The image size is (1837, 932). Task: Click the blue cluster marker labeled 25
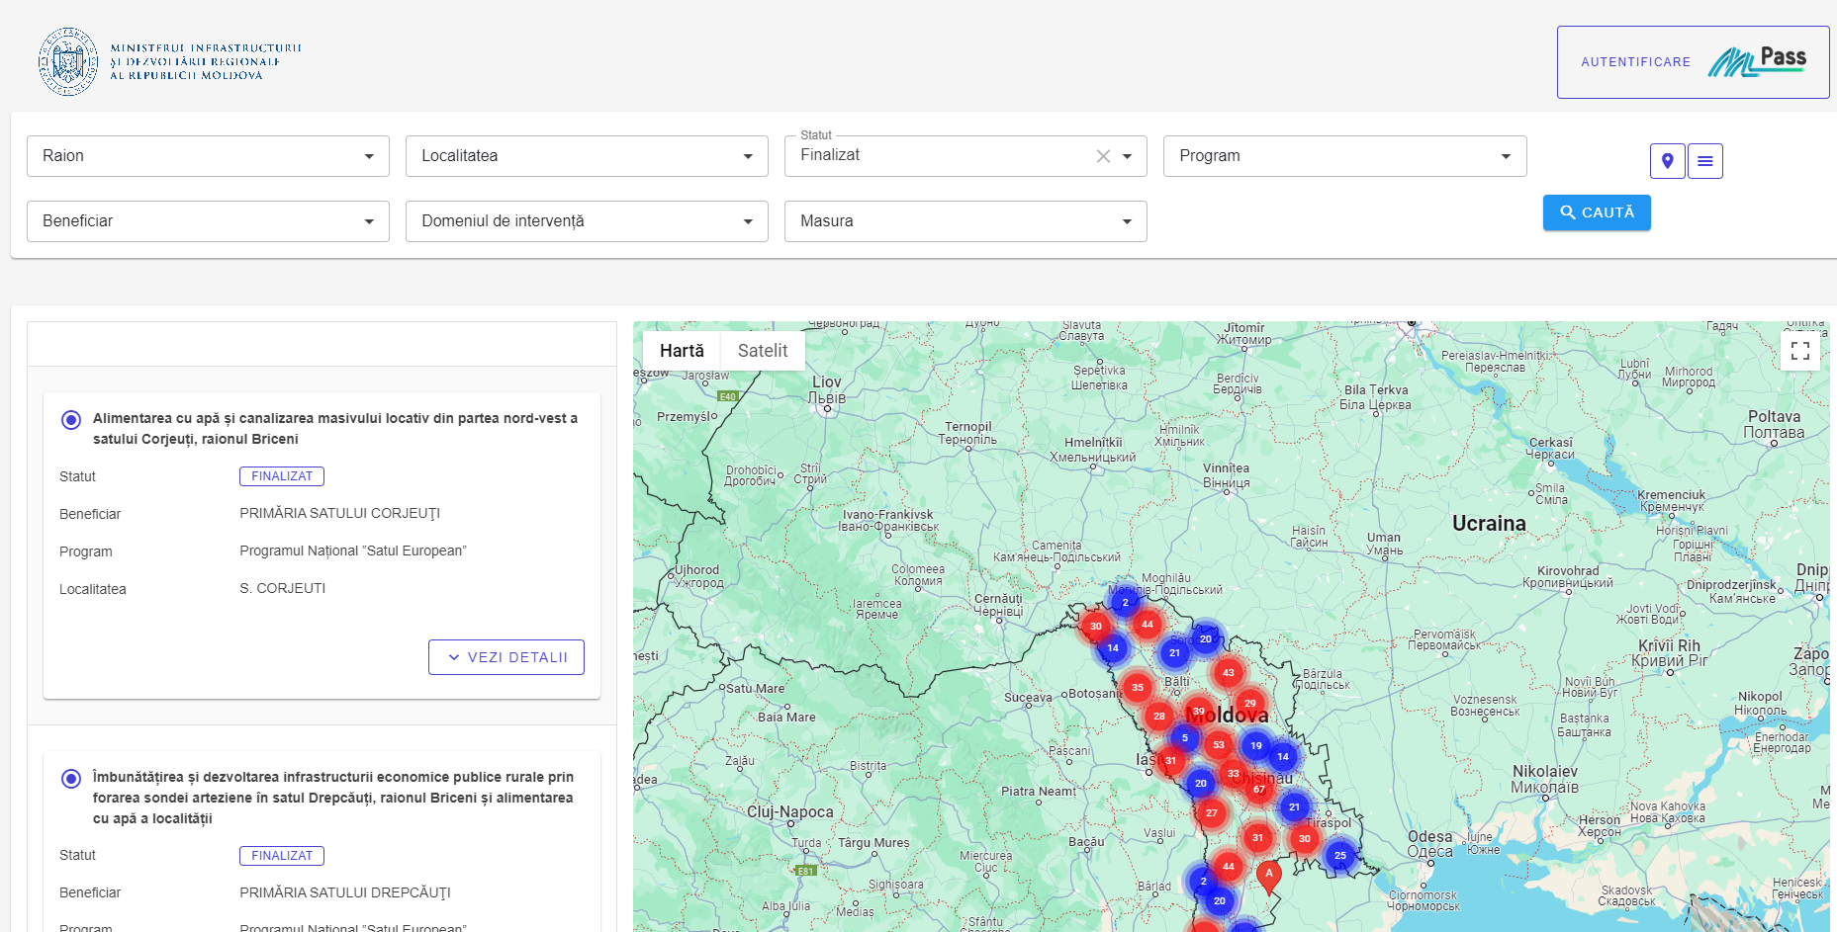pos(1339,856)
